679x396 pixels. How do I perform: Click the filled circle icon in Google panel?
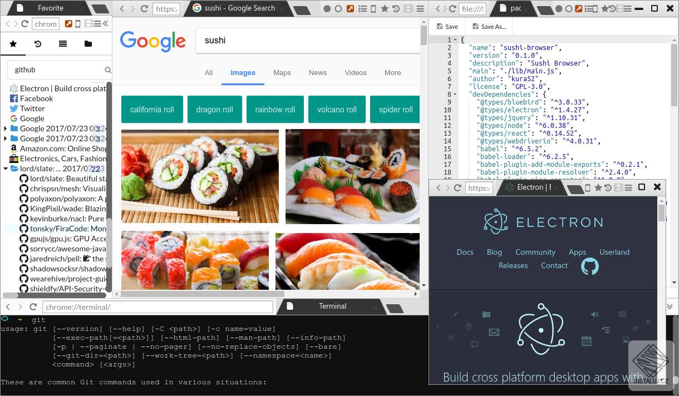pyautogui.click(x=327, y=9)
